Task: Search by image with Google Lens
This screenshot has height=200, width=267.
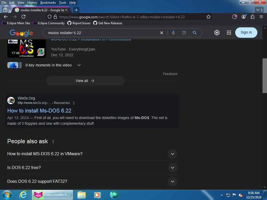Action: click(x=184, y=33)
